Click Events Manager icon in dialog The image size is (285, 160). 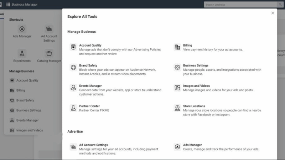tap(73, 88)
